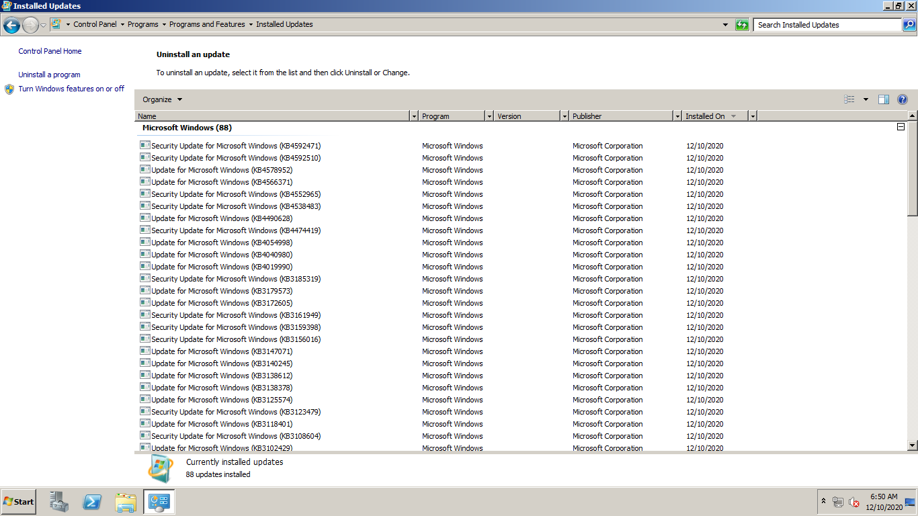Collapse the Microsoft Windows (88) group
This screenshot has height=516, width=918.
901,127
